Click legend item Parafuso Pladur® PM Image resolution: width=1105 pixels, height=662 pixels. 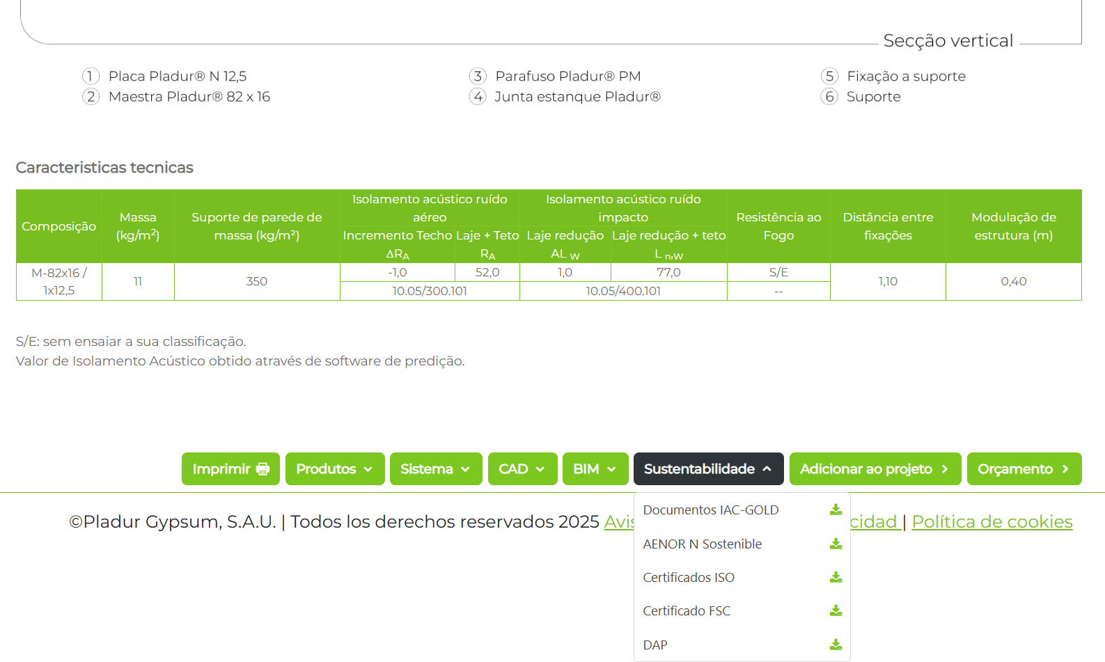point(555,76)
